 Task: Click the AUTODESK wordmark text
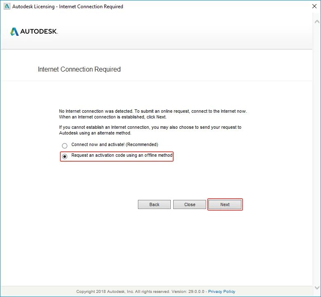click(39, 31)
